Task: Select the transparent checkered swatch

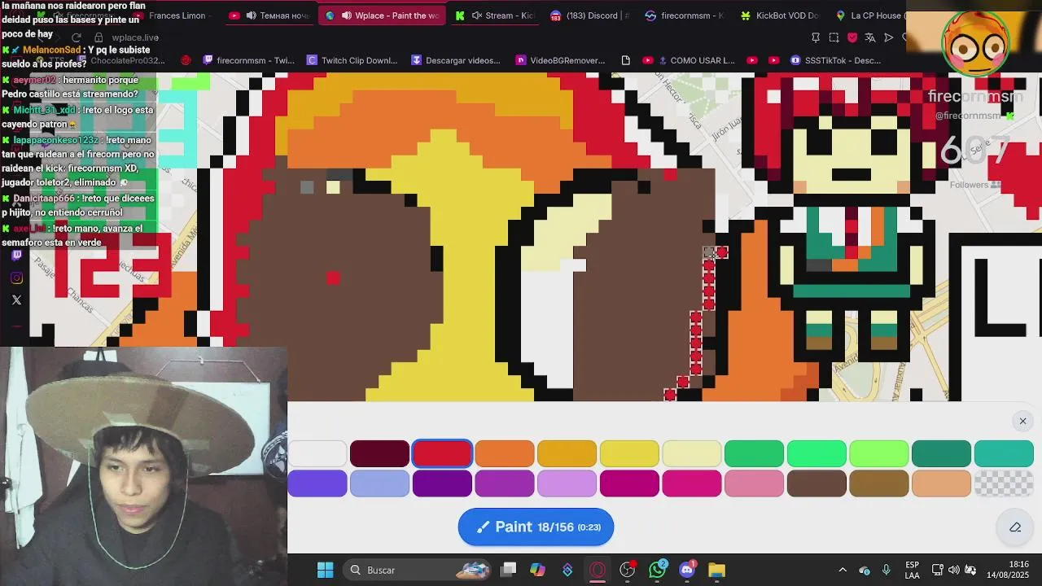Action: tap(1004, 483)
